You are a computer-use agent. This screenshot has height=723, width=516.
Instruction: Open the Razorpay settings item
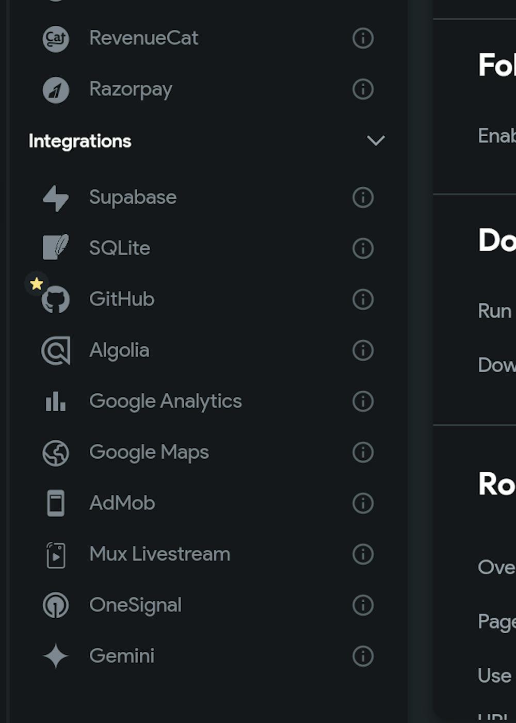point(131,89)
